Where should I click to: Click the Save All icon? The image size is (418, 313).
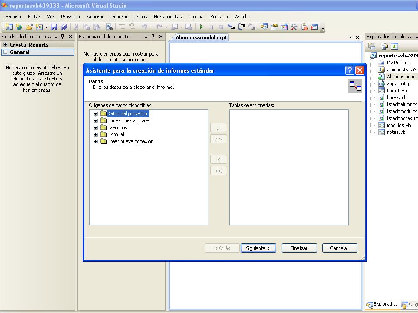[x=64, y=27]
